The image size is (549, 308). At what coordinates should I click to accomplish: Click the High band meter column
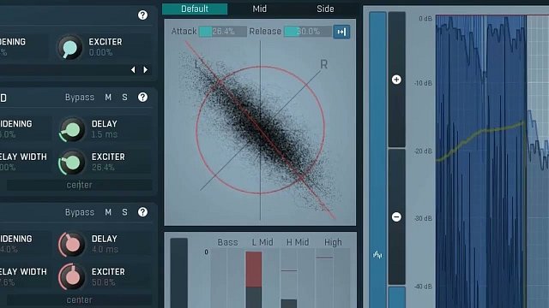[x=333, y=278]
